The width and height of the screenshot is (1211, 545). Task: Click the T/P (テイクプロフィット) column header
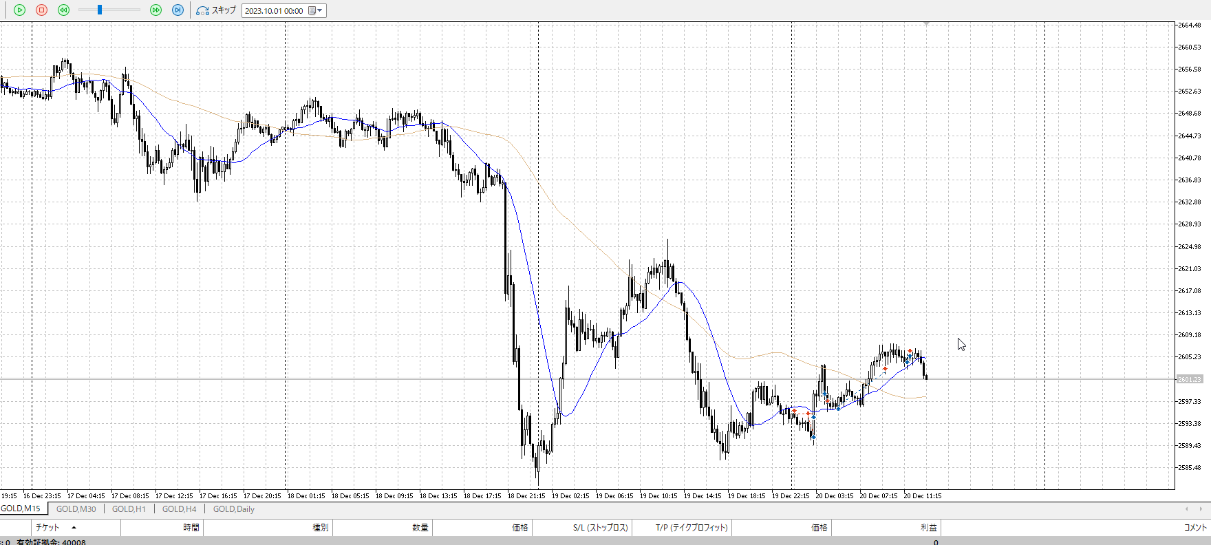(691, 528)
